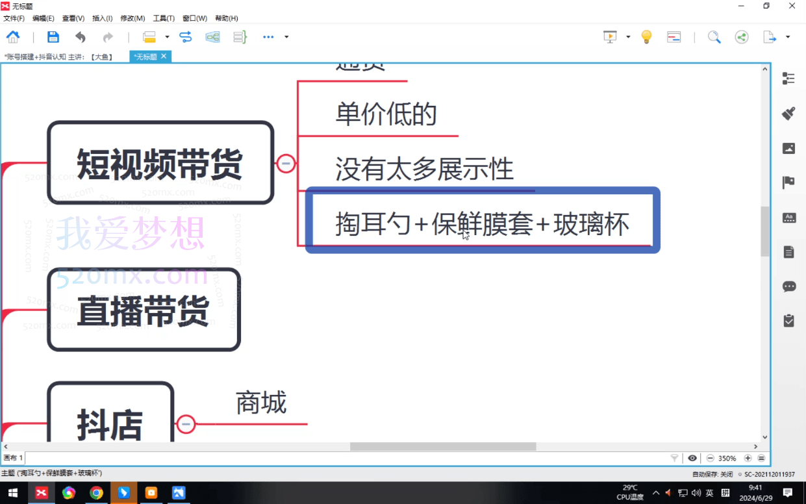Screen dimensions: 806x504
Task: Open the Task info clipboard panel in sidebar
Action: (x=788, y=321)
